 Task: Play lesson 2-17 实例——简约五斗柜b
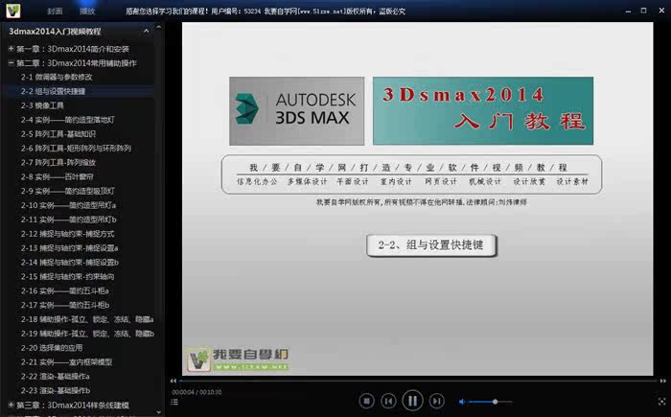[65, 305]
